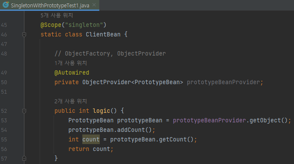The image size is (294, 164).
Task: Click the 'return count;' statement
Action: click(x=91, y=149)
